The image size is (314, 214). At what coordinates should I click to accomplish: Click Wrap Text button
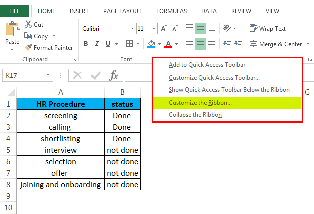[268, 29]
